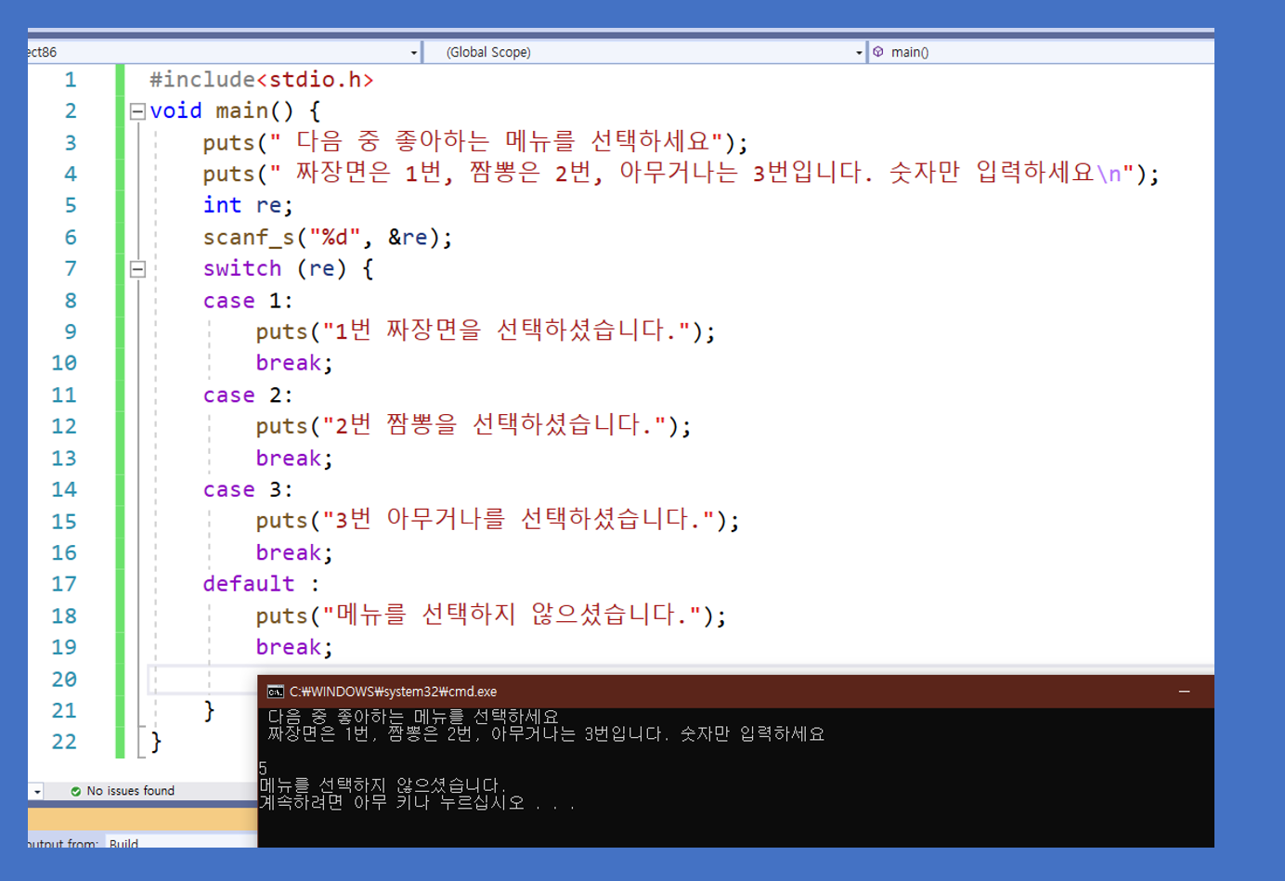Viewport: 1285px width, 881px height.
Task: Click console line starting '짜장면은 1번'
Action: pyautogui.click(x=546, y=734)
